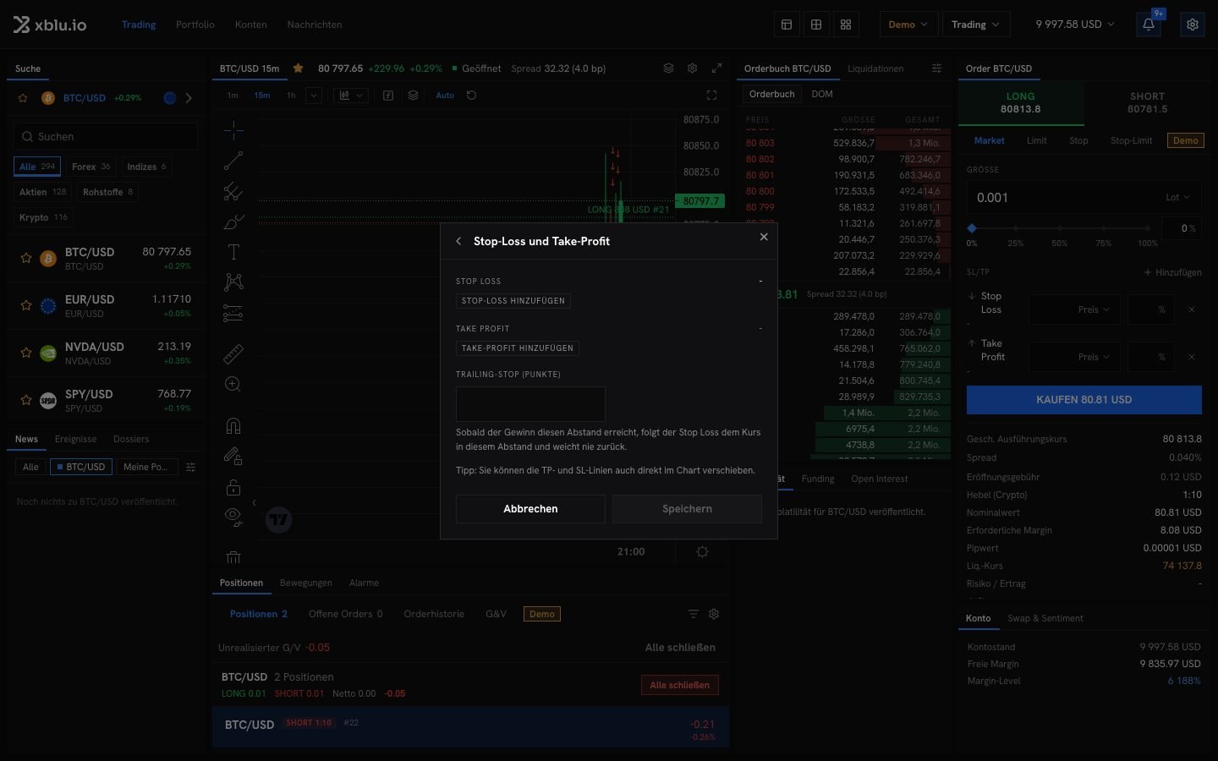This screenshot has width=1218, height=761.
Task: Toggle lock all drawings
Action: point(233,486)
